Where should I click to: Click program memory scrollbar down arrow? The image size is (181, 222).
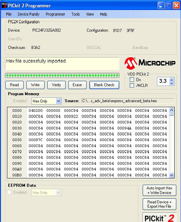point(171,175)
